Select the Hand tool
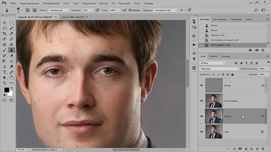The image size is (271, 152). click(x=12, y=78)
